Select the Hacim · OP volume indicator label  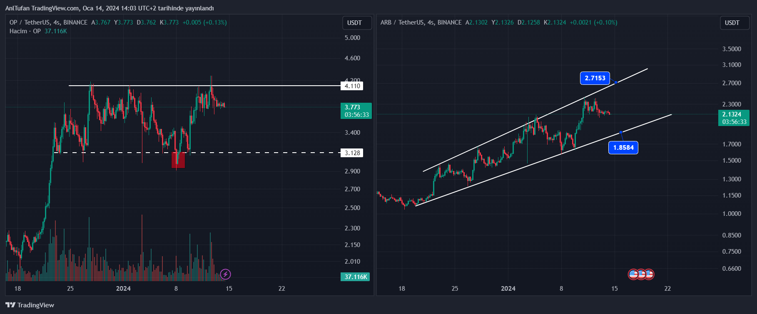coord(25,31)
